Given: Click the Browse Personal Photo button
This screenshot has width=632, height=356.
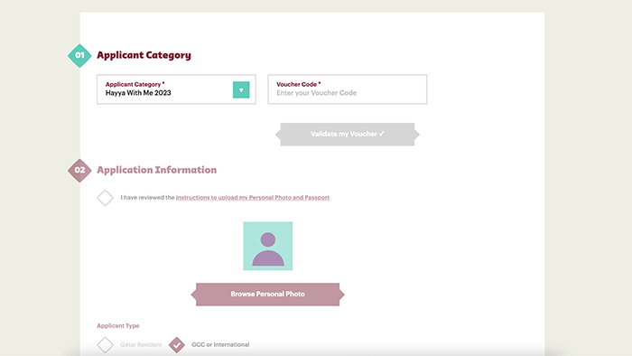Looking at the screenshot, I should click(267, 295).
